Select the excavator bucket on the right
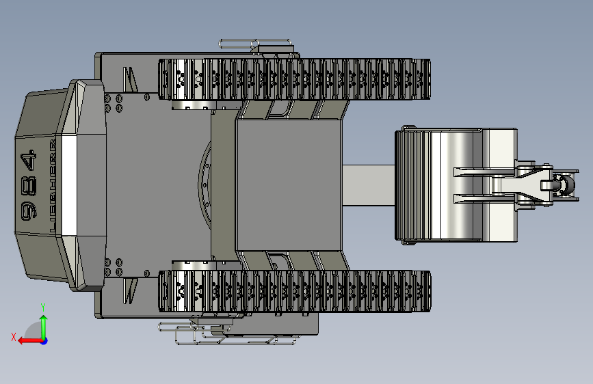Image resolution: width=593 pixels, height=384 pixels. pyautogui.click(x=456, y=185)
